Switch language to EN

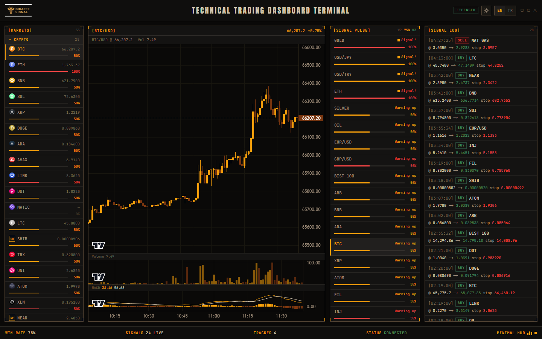[x=500, y=11]
